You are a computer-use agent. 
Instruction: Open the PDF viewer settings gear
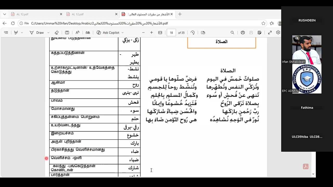[278, 32]
